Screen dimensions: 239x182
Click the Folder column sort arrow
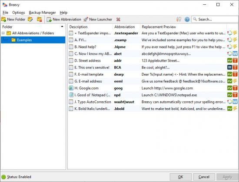tap(62, 26)
